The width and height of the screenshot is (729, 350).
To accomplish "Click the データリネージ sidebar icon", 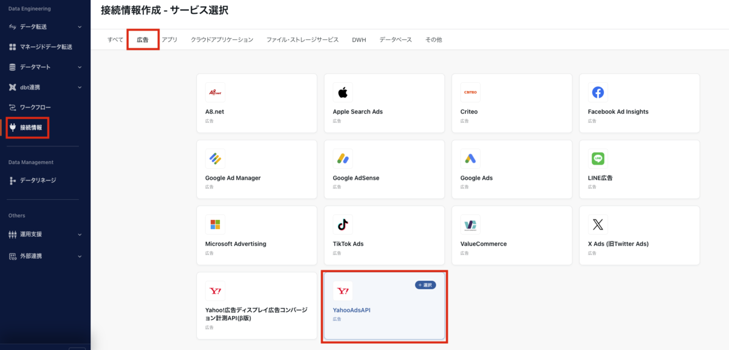I will [x=12, y=180].
